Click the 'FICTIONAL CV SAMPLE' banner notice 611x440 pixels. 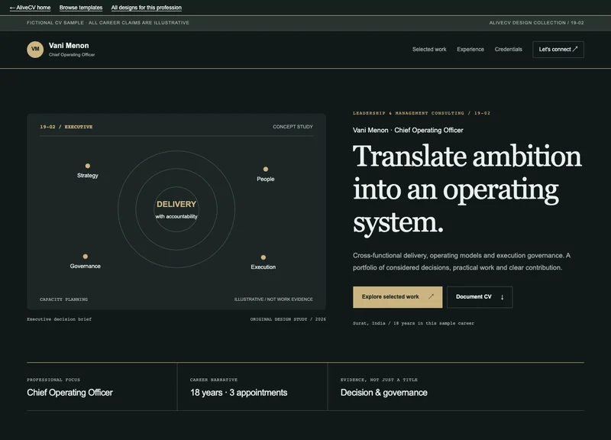tap(108, 23)
